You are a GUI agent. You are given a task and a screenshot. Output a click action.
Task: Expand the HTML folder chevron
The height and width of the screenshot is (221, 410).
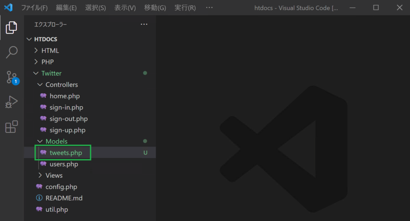(36, 50)
